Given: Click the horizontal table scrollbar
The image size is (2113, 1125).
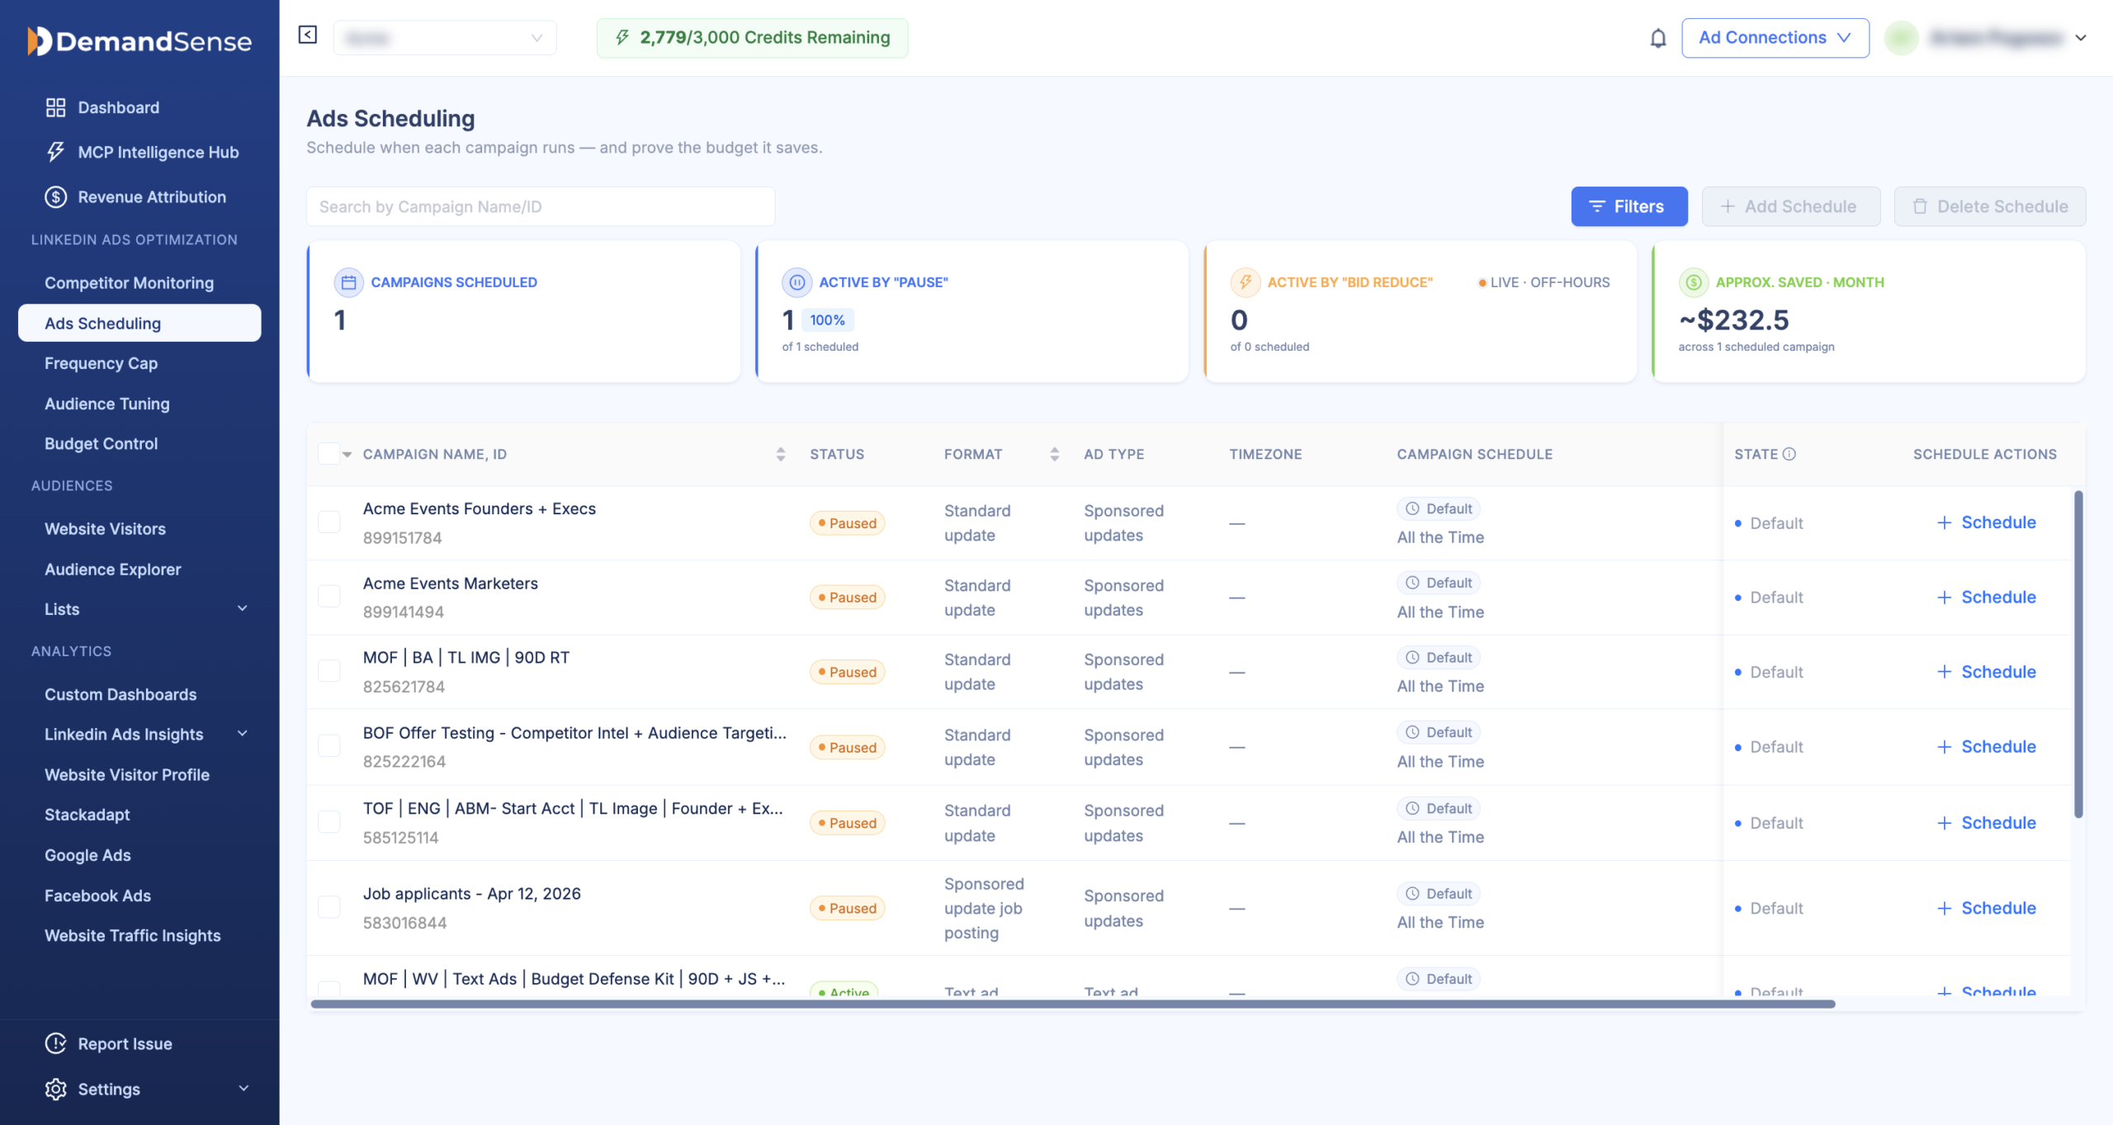Looking at the screenshot, I should pyautogui.click(x=1073, y=1004).
